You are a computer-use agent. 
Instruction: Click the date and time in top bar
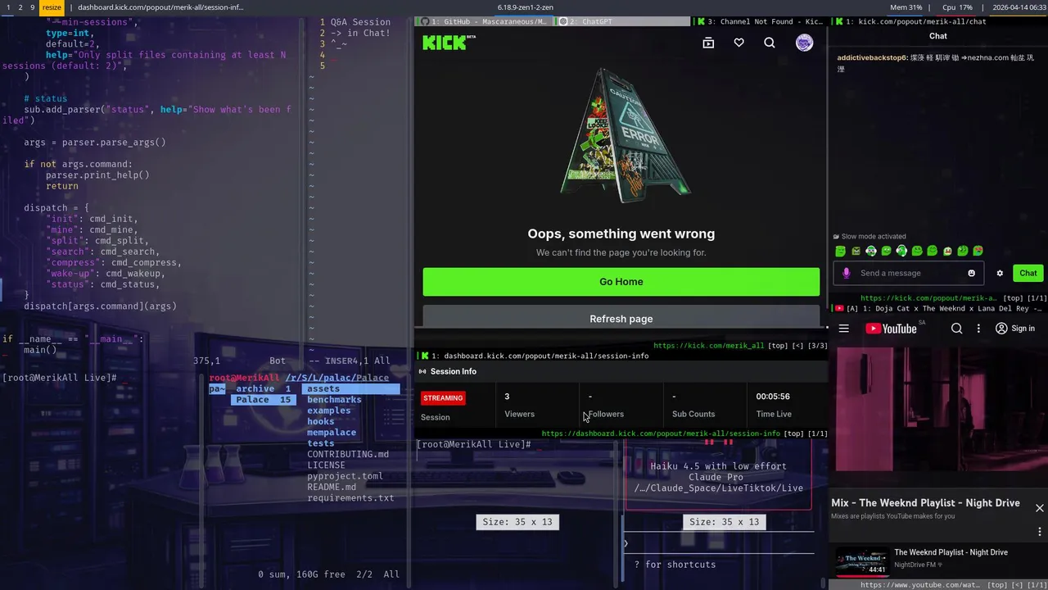[x=1019, y=7]
